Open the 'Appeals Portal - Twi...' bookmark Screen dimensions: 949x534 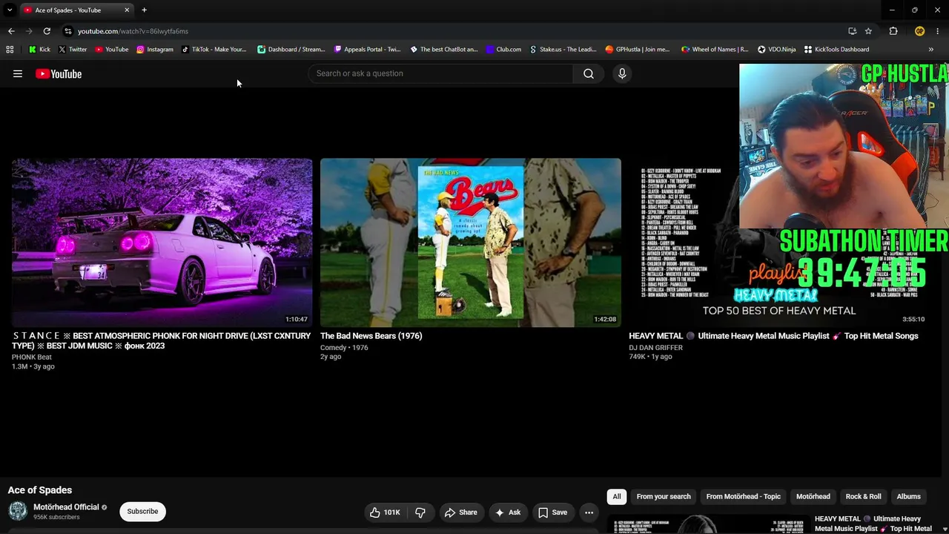click(367, 50)
